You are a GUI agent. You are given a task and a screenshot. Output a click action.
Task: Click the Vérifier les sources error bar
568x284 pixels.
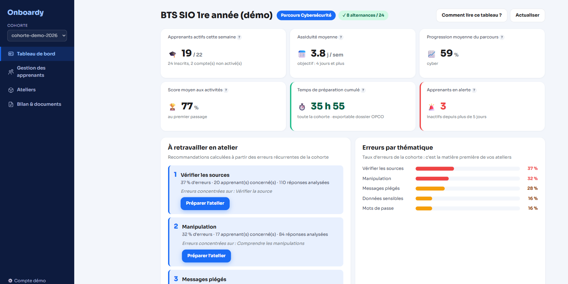pos(468,168)
